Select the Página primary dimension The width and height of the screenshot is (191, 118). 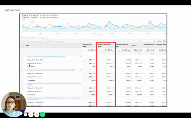33,38
